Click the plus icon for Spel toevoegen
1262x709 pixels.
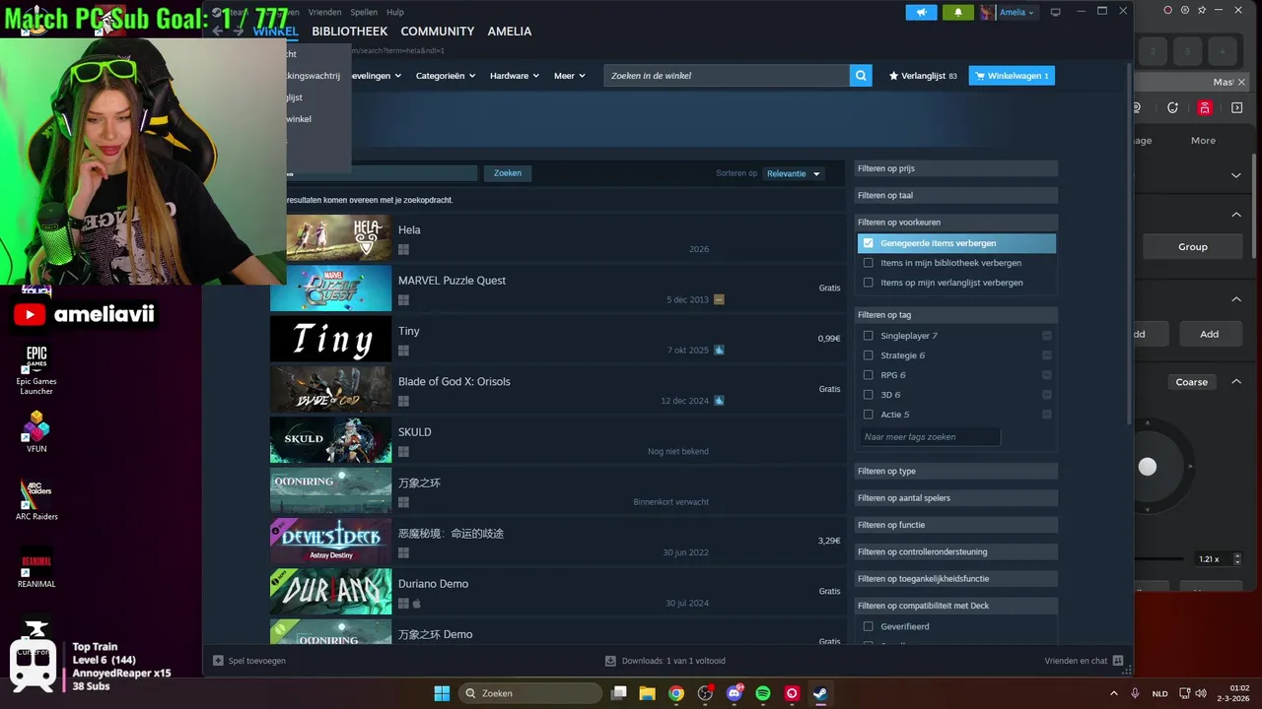(219, 661)
